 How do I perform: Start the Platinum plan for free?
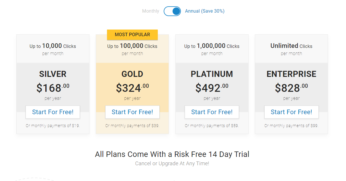212,112
